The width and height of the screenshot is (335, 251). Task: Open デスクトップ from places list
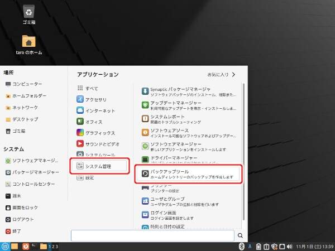click(x=22, y=119)
